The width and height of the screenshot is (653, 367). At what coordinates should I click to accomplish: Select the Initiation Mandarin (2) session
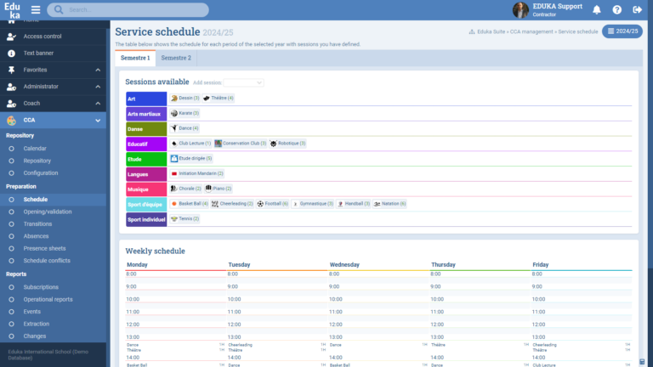pyautogui.click(x=196, y=173)
